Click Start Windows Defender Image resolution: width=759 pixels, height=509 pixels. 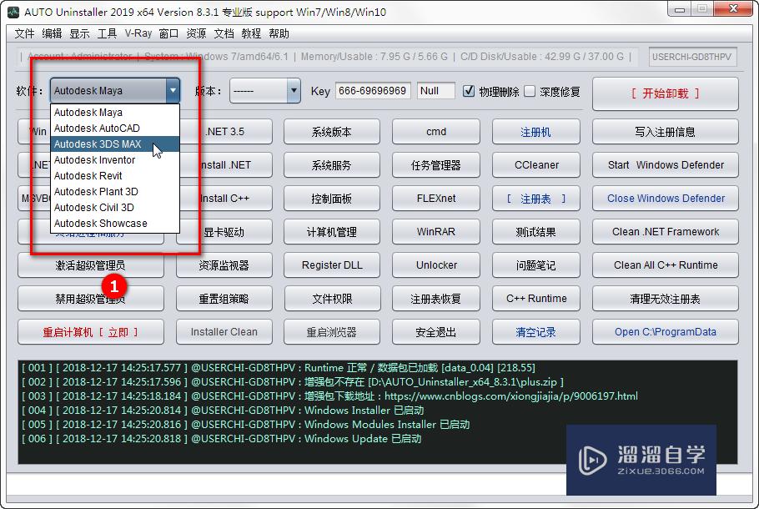(x=665, y=164)
